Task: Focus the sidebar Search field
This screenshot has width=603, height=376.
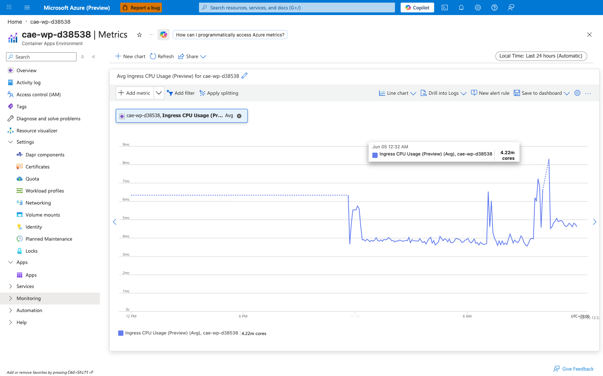Action: pyautogui.click(x=41, y=57)
